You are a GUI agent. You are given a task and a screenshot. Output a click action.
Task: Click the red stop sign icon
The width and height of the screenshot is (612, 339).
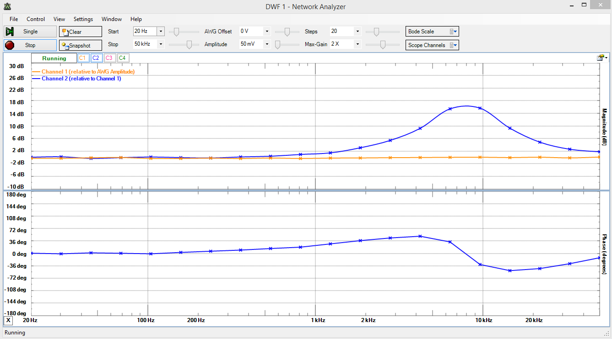click(10, 45)
